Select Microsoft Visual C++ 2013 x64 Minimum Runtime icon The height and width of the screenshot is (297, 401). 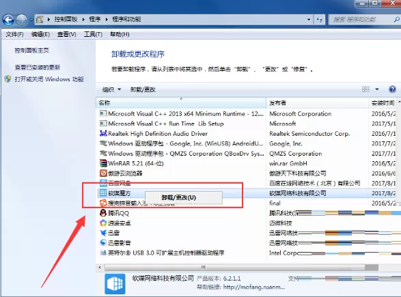click(103, 113)
